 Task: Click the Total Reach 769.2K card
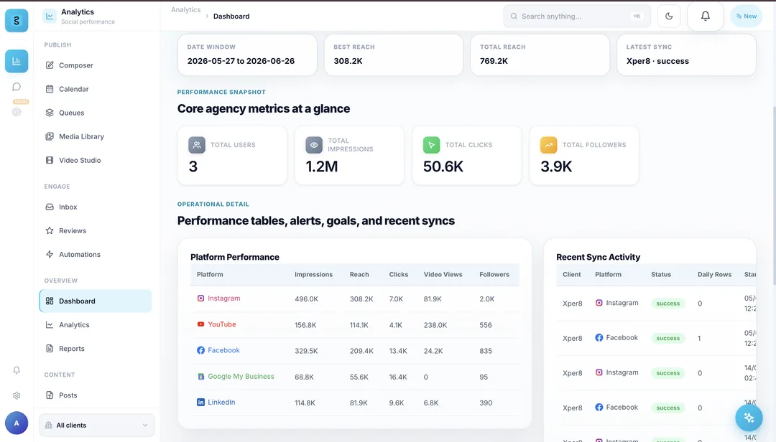(540, 55)
